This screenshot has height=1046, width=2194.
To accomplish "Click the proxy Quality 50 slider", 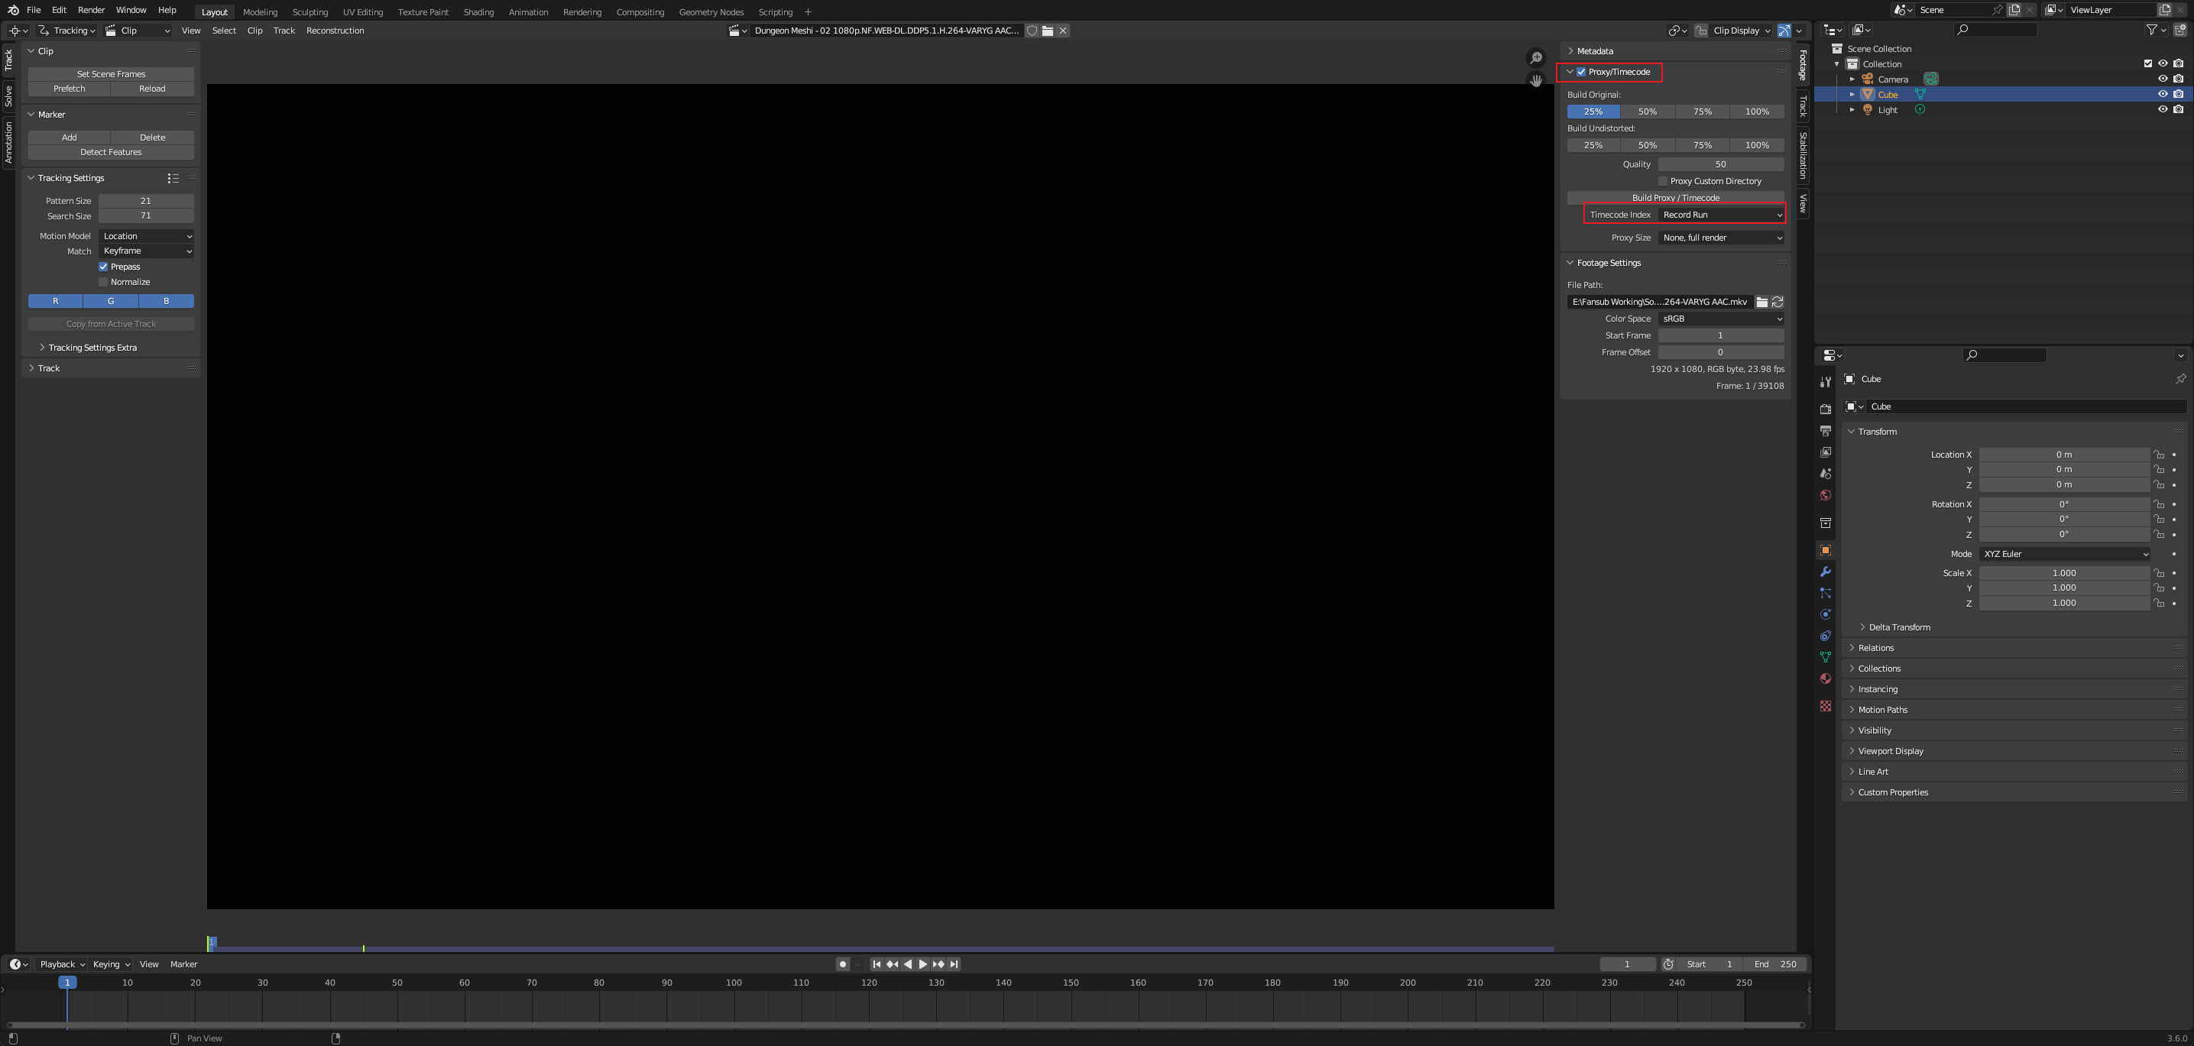I will [x=1720, y=164].
